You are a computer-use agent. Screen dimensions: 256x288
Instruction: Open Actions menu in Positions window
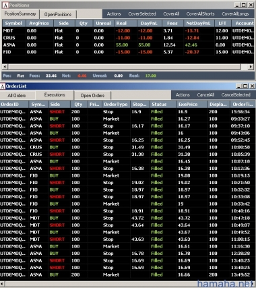(x=114, y=14)
